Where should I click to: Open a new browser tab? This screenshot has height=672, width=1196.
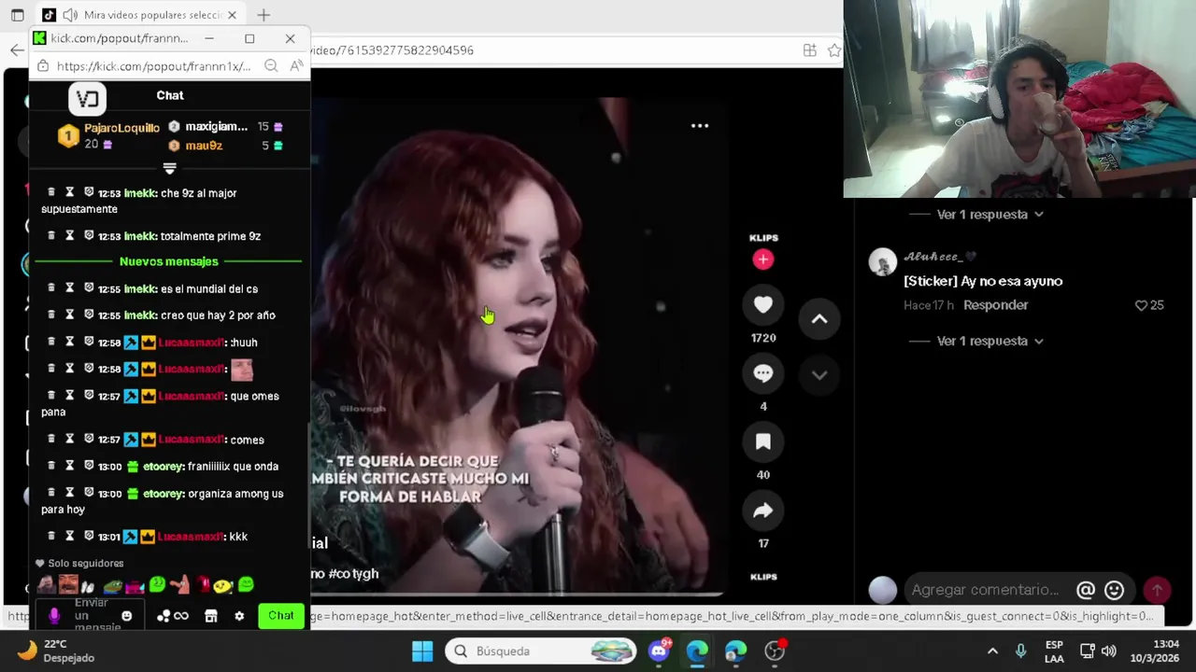tap(263, 15)
